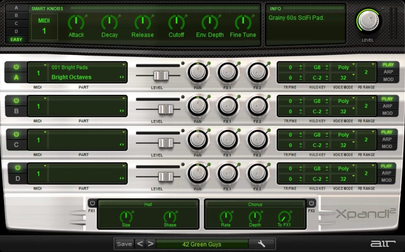Click the Hall reverb Shape knob
The image size is (405, 252).
pyautogui.click(x=170, y=217)
